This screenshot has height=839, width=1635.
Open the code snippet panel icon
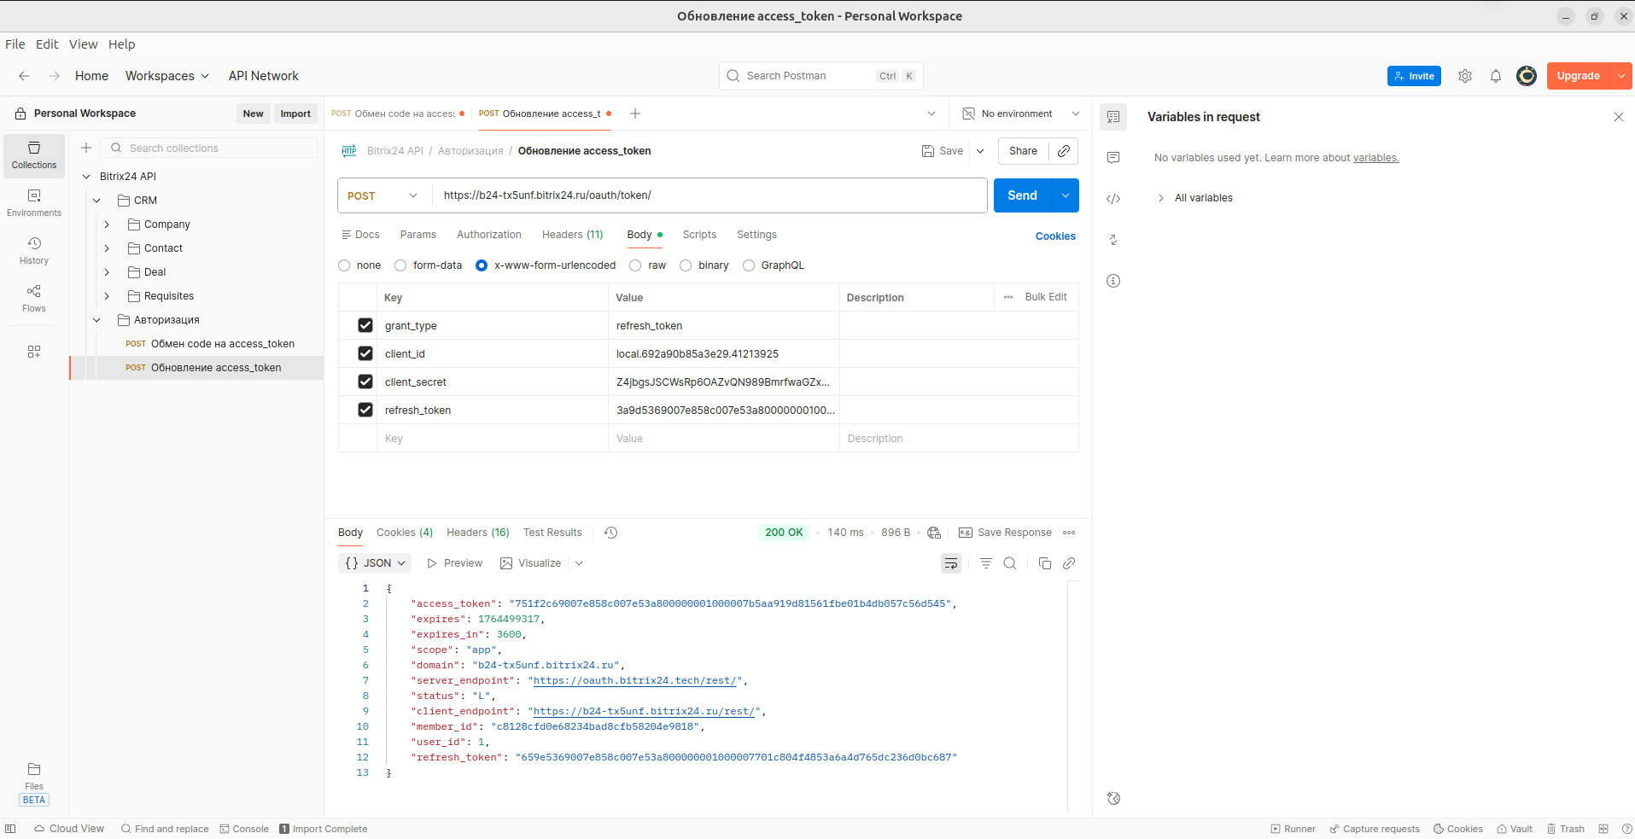point(1113,199)
